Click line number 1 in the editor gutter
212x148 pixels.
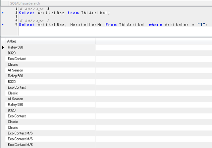[16, 9]
